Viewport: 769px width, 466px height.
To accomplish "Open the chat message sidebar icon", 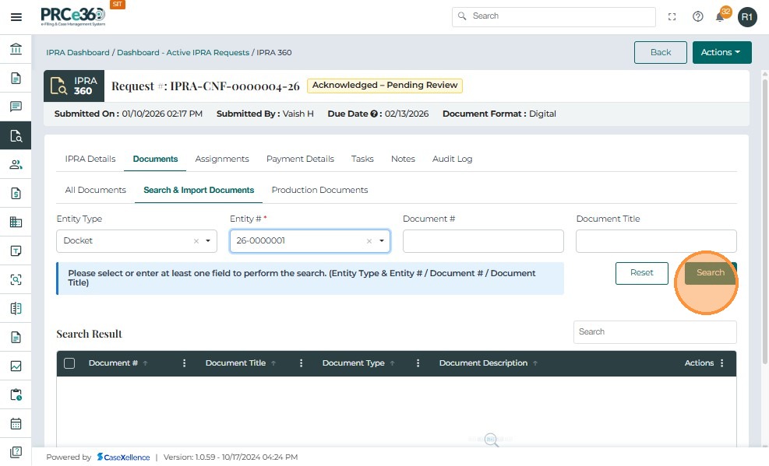I will [x=16, y=107].
